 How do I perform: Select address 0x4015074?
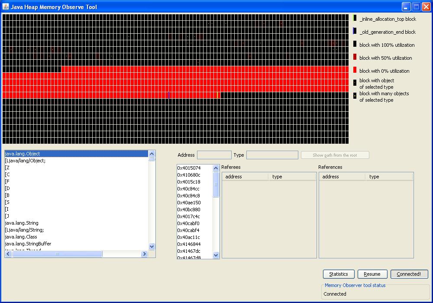point(195,168)
